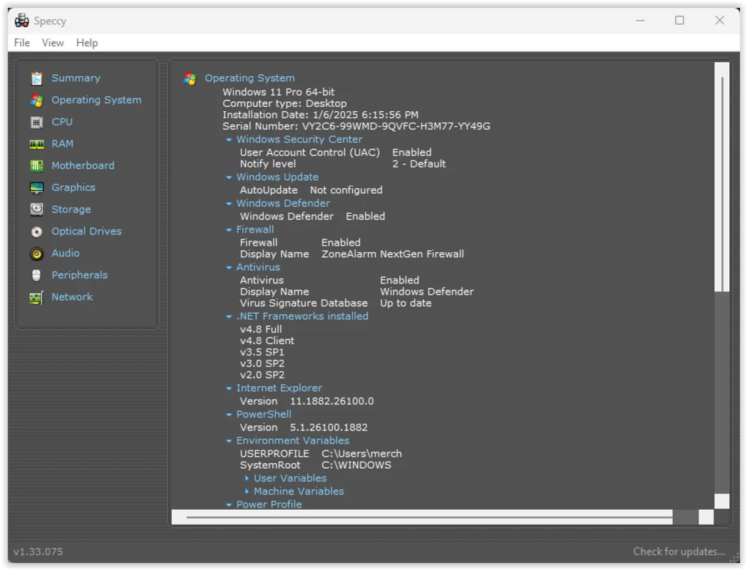
Task: Click the Peripherals mouse icon
Action: pyautogui.click(x=37, y=275)
